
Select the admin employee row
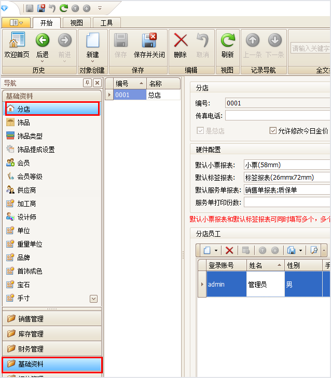coord(264,284)
